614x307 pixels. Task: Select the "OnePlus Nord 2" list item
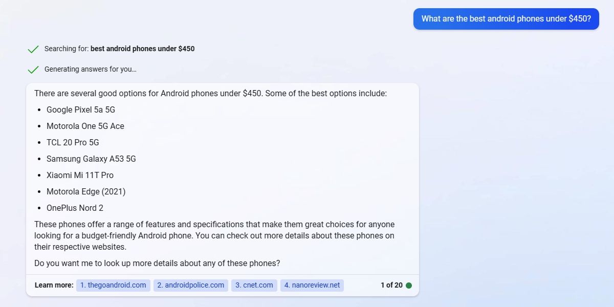pyautogui.click(x=75, y=208)
